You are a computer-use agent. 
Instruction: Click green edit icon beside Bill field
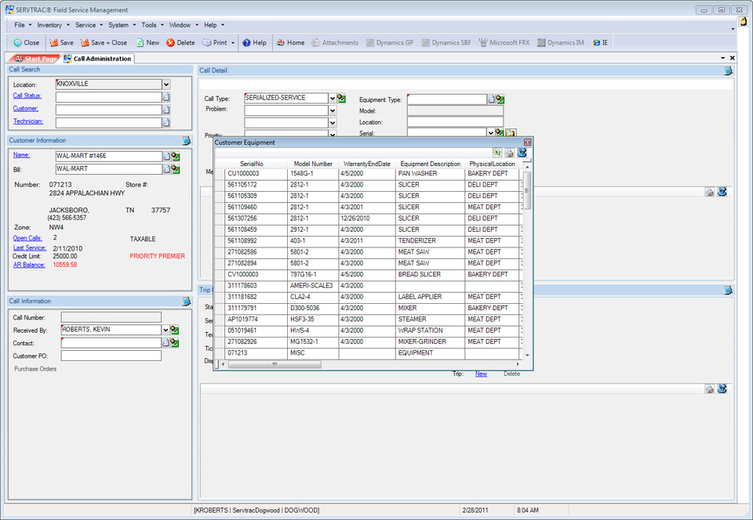[x=176, y=169]
